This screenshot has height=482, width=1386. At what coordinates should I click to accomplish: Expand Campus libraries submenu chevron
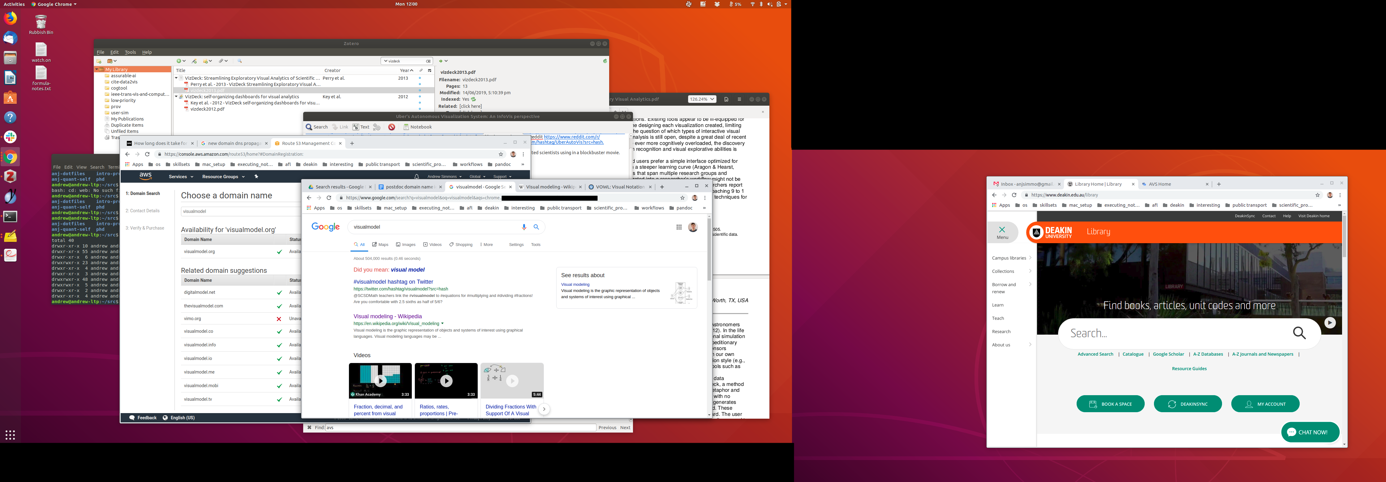[1030, 258]
